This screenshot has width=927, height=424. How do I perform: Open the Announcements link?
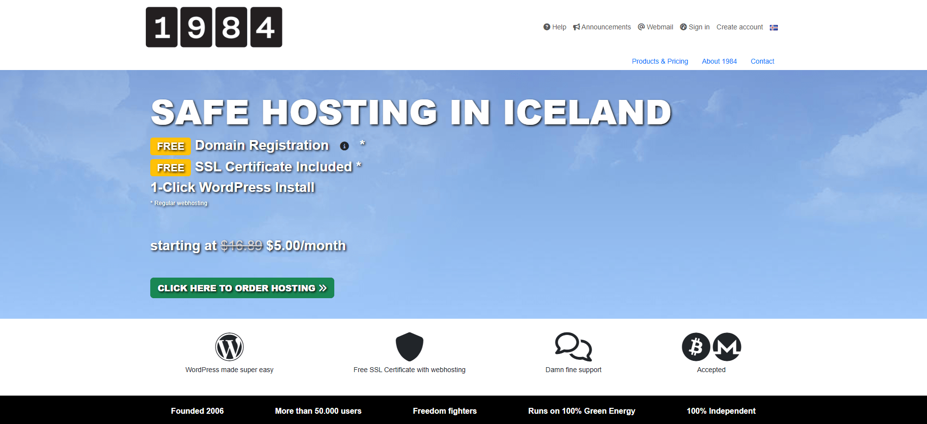point(602,27)
